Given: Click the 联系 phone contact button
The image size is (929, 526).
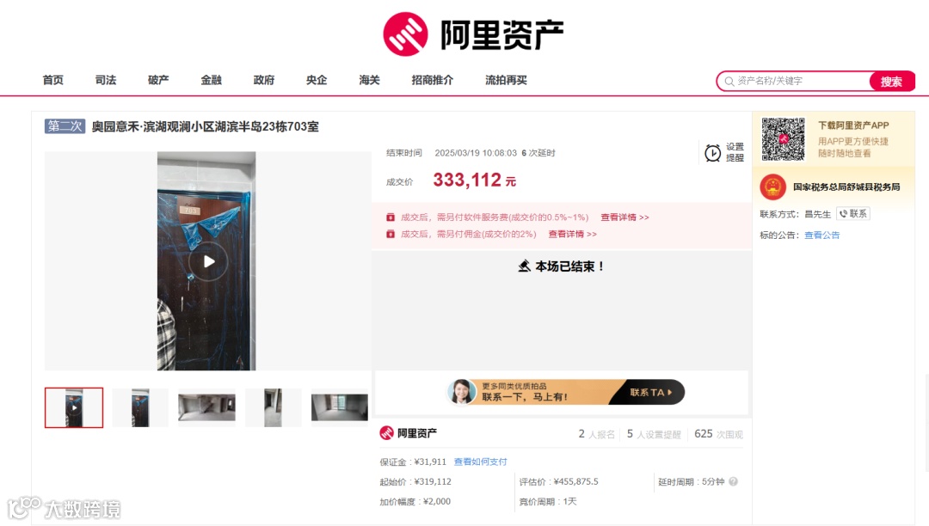Looking at the screenshot, I should (853, 214).
